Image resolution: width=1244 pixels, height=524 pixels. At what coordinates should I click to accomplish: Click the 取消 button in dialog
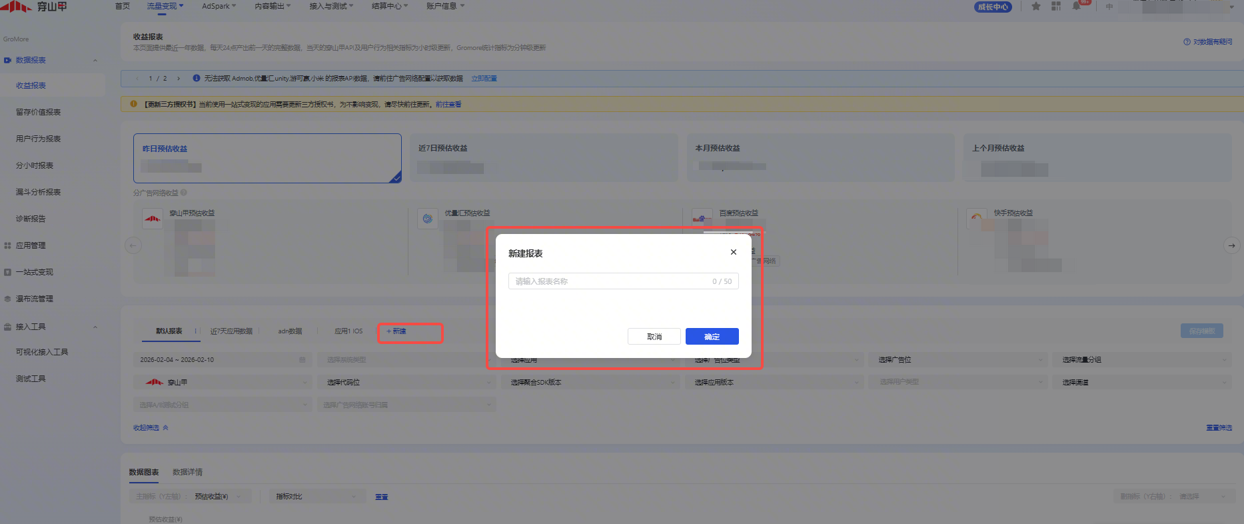coord(654,337)
